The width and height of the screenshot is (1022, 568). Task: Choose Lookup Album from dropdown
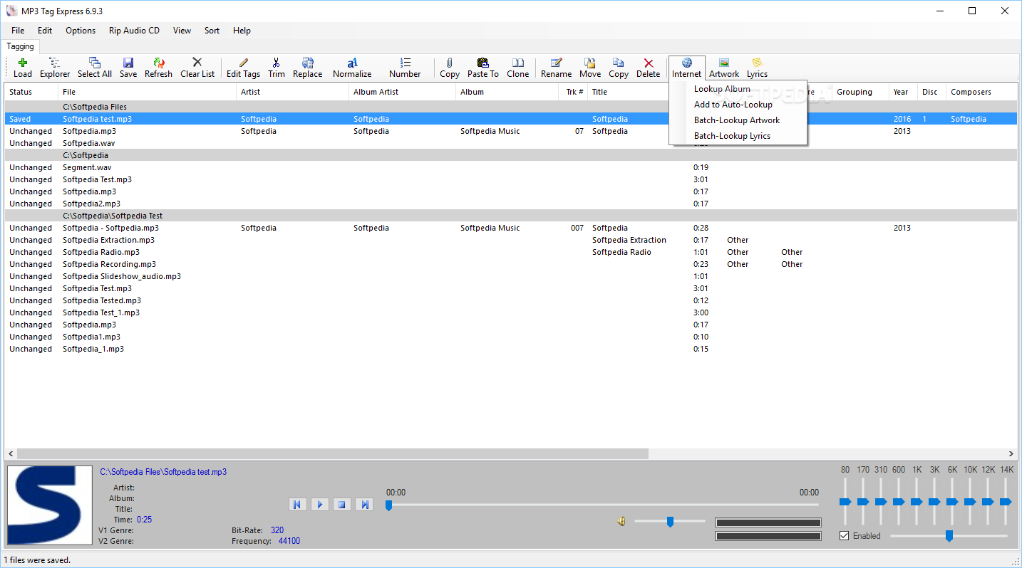(x=738, y=89)
